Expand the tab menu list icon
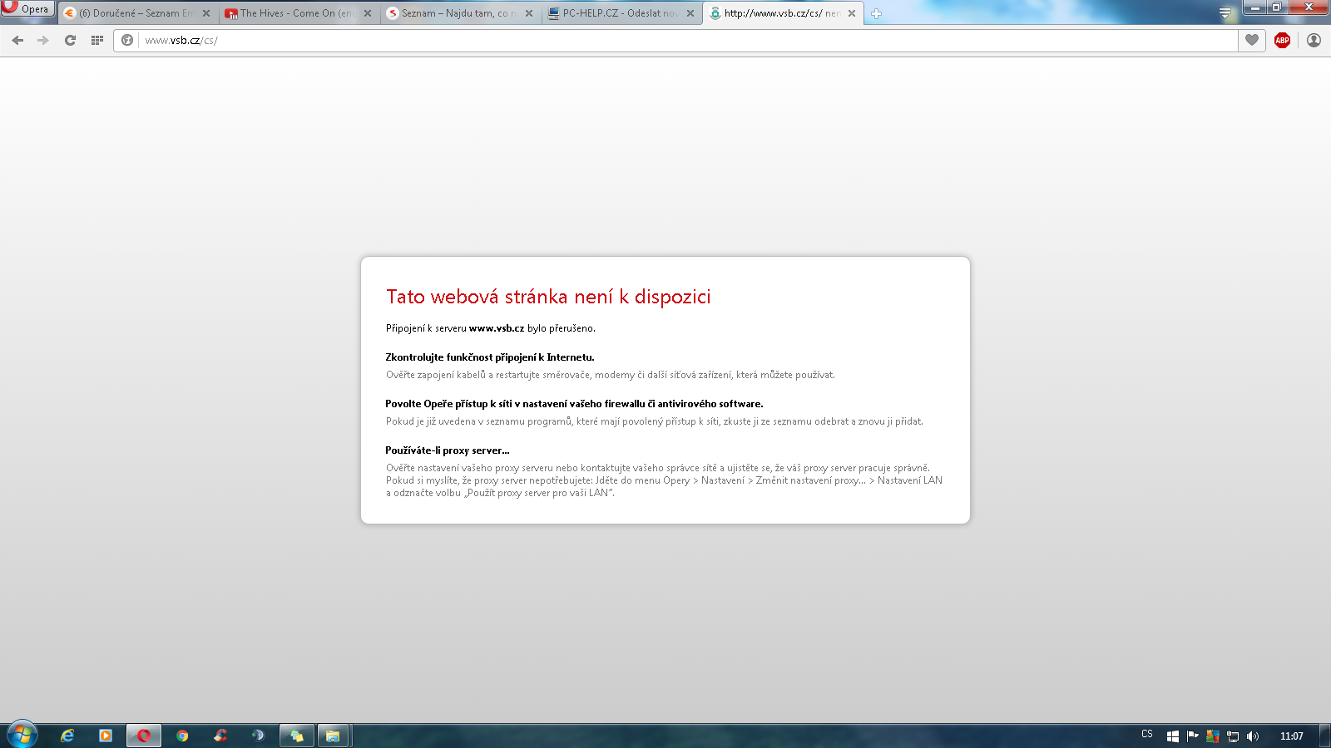The height and width of the screenshot is (748, 1331). [1225, 12]
